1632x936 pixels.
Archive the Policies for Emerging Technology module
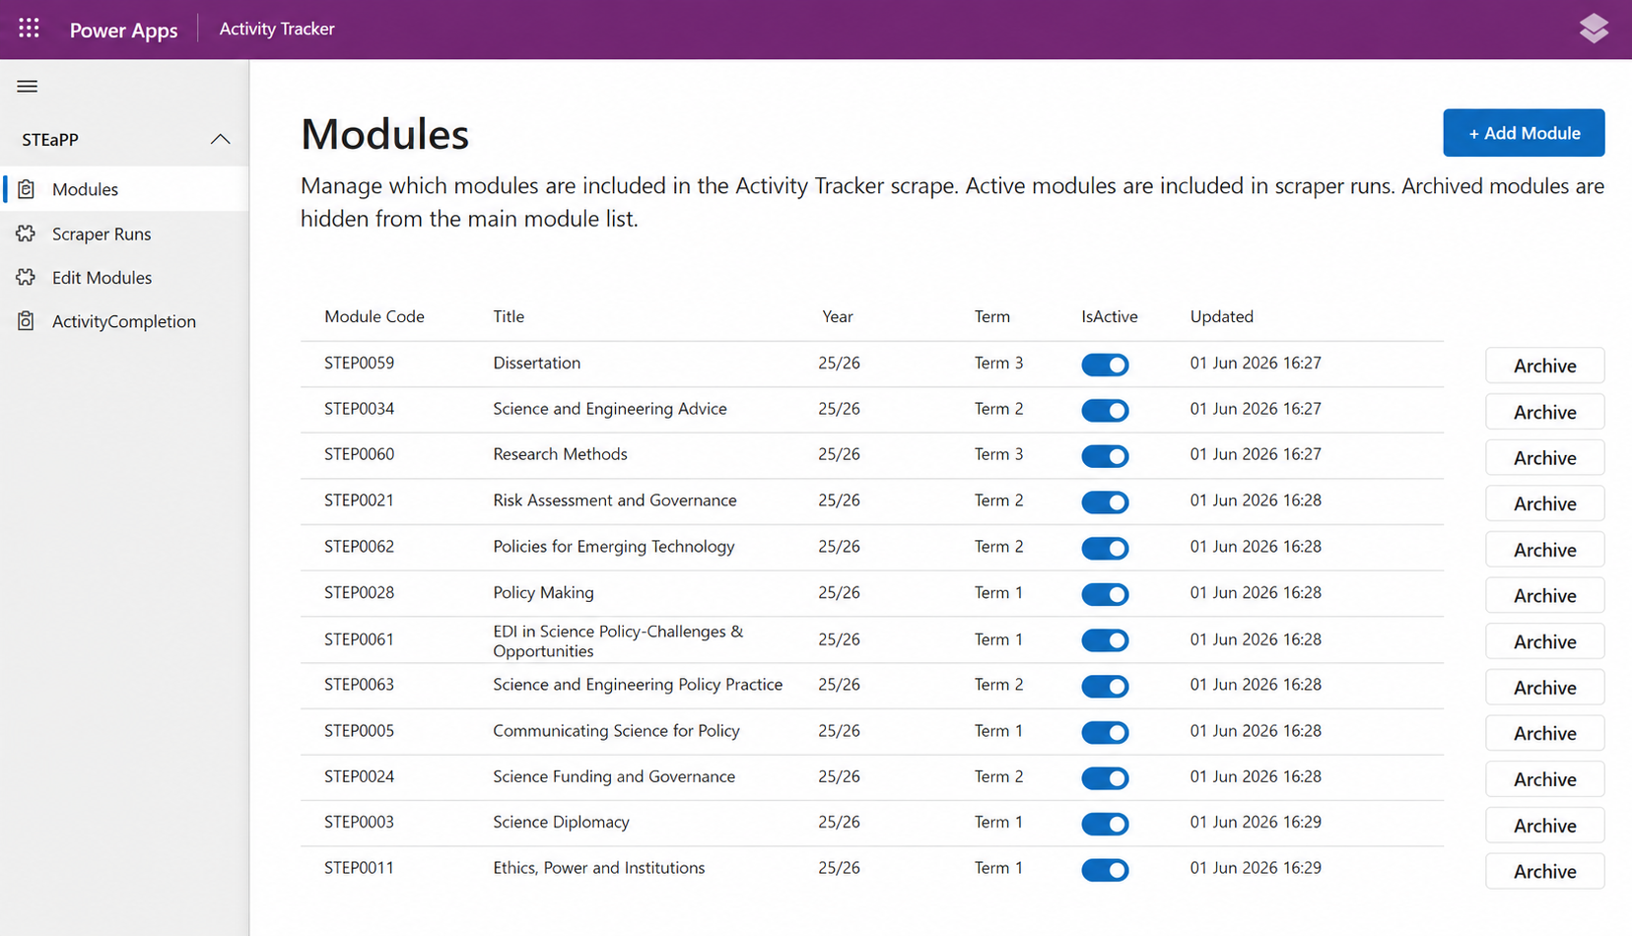pos(1544,550)
